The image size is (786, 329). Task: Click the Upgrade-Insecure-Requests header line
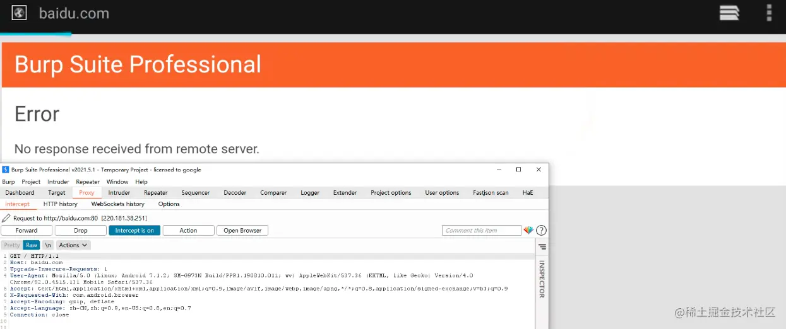point(59,269)
